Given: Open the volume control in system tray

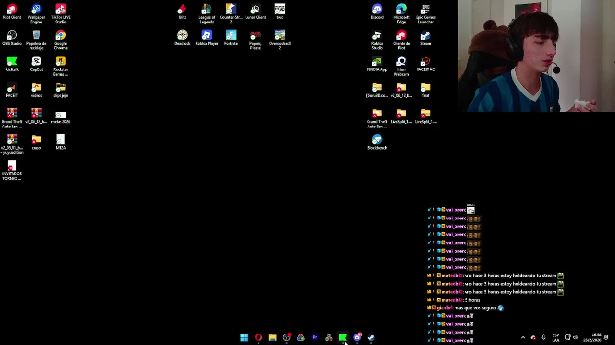Looking at the screenshot, I should click(x=575, y=337).
